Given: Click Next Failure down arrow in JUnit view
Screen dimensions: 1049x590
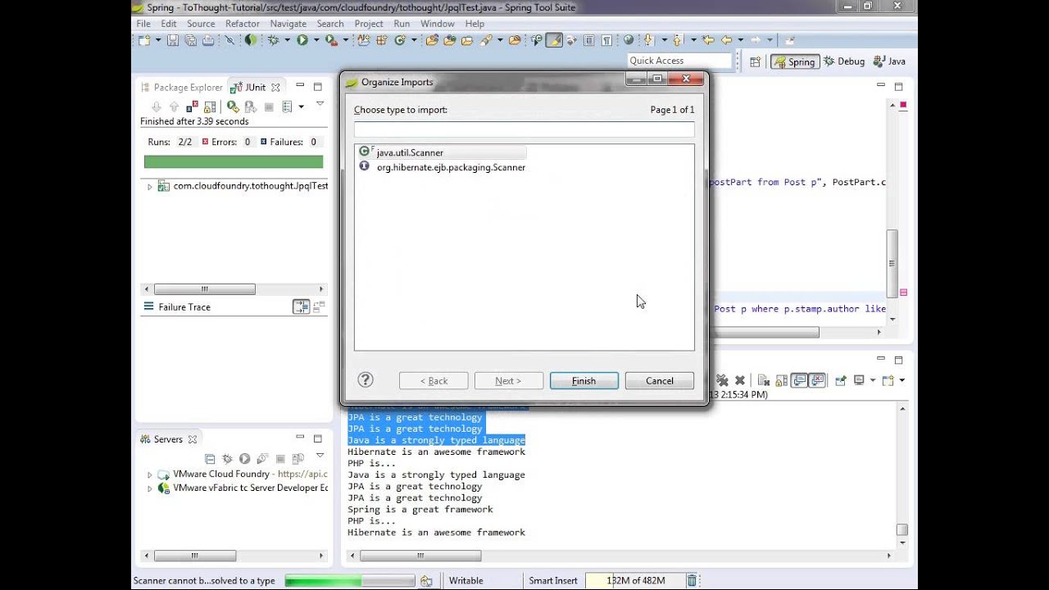Looking at the screenshot, I should pyautogui.click(x=157, y=107).
